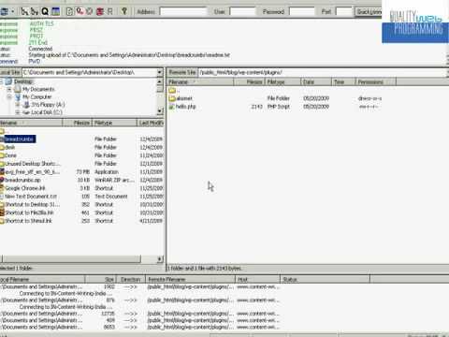Image resolution: width=449 pixels, height=337 pixels.
Task: Click the remote parent directory folder icon
Action: (x=172, y=91)
